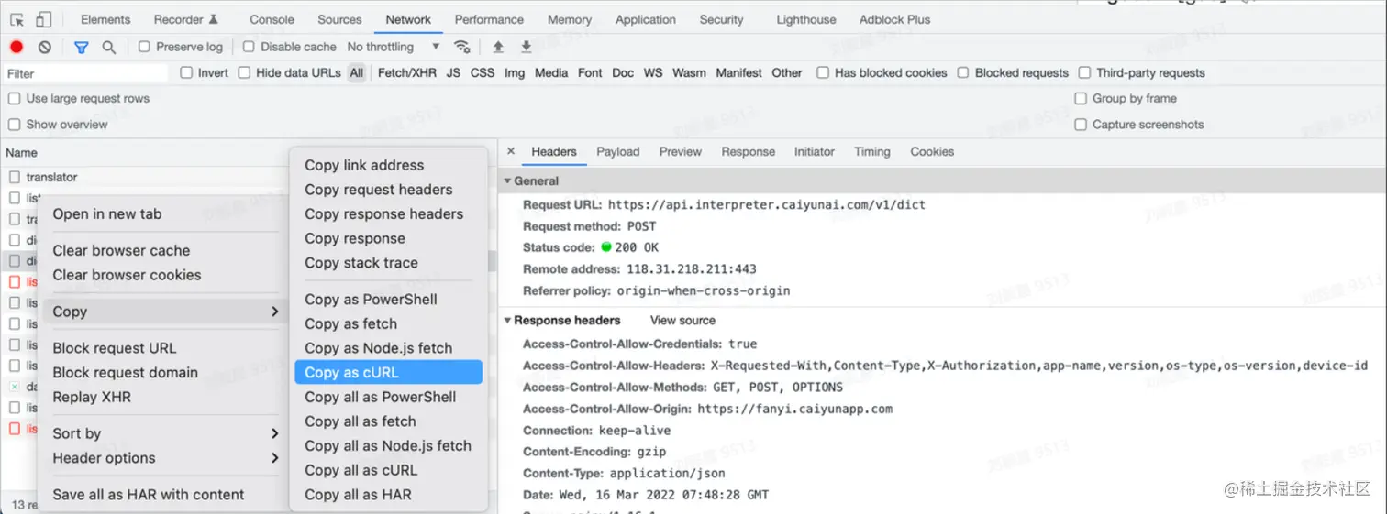Toggle the blue filter funnel icon
Screen dimensions: 1387x514
(x=81, y=47)
